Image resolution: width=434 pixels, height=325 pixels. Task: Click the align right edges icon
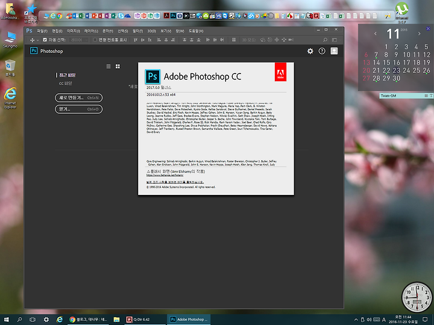173,40
